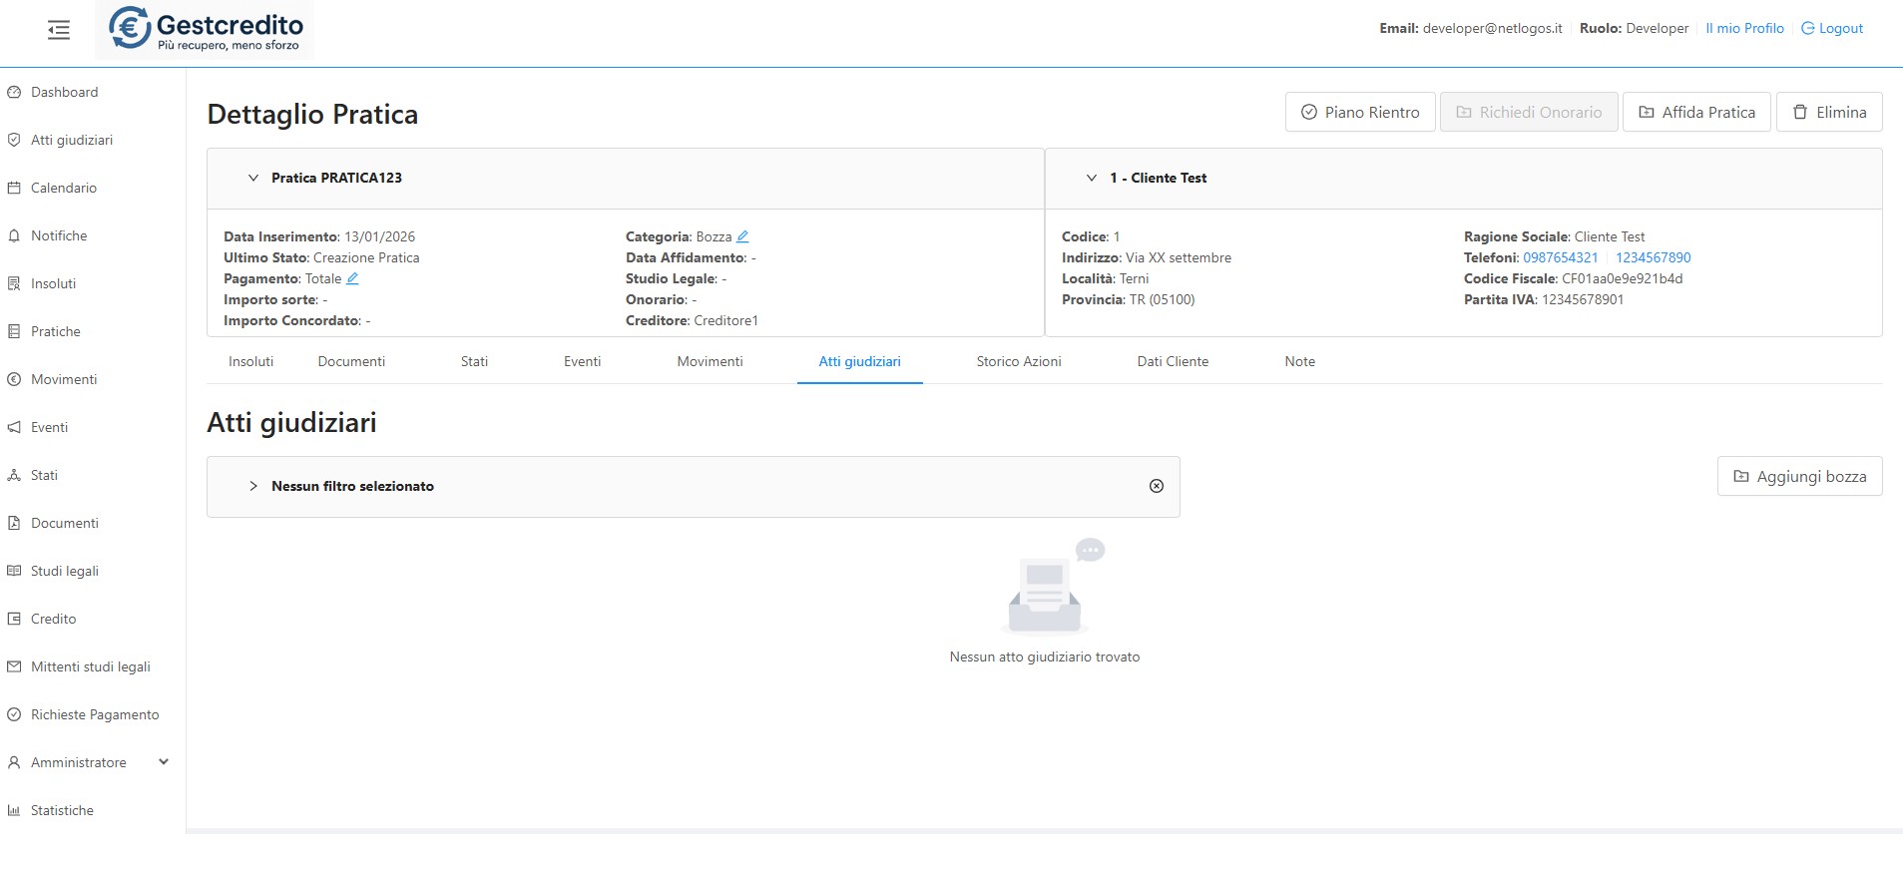Switch to the Insoluti tab
This screenshot has height=875, width=1903.
click(250, 361)
